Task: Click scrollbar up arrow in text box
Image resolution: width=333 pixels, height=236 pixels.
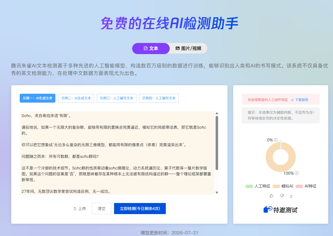Action: tap(217, 113)
